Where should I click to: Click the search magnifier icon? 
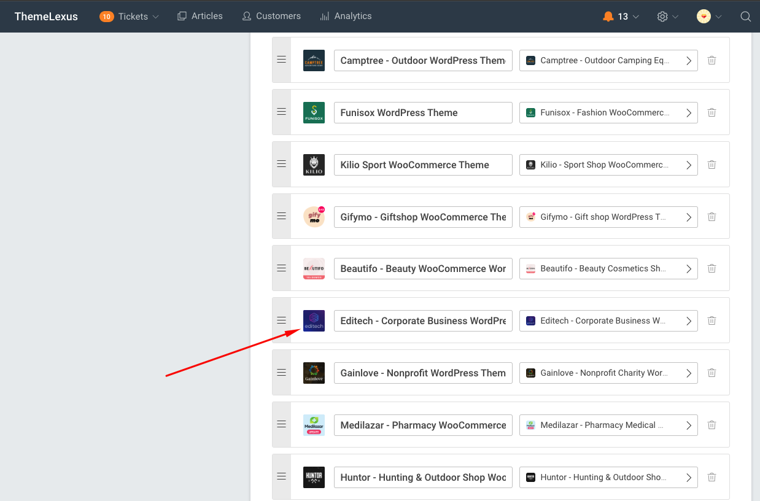(x=746, y=17)
